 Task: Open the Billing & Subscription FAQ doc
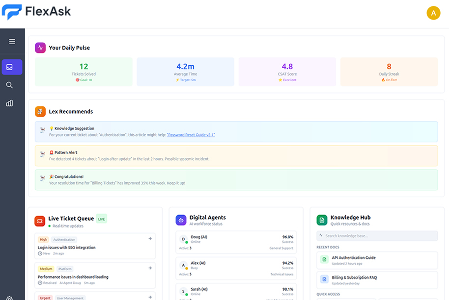(377, 280)
